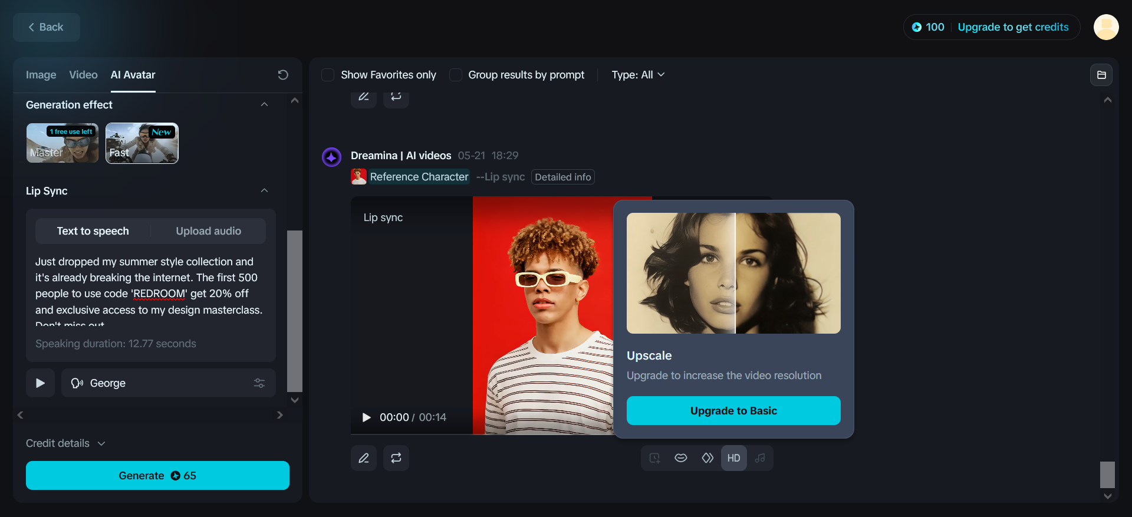Select the Fast generation effect
This screenshot has width=1132, height=517.
point(142,143)
